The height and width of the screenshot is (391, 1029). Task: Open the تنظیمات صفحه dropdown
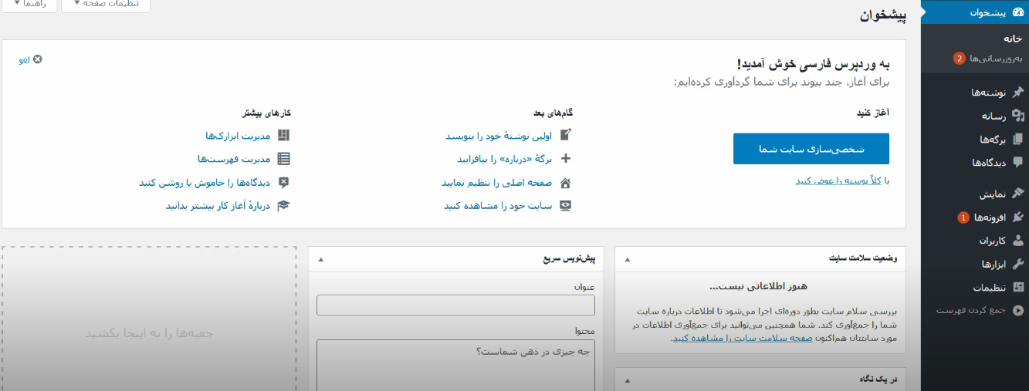[x=106, y=5]
